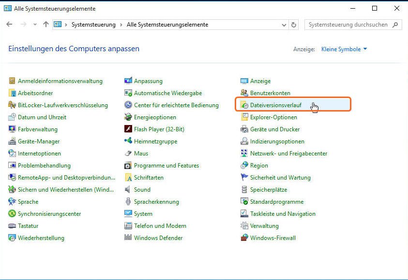Image resolution: width=408 pixels, height=280 pixels.
Task: Click the refresh button in address bar
Action: (294, 25)
